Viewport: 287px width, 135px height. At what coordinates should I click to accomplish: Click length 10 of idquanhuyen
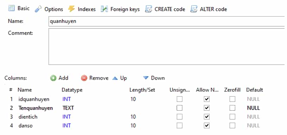click(133, 99)
